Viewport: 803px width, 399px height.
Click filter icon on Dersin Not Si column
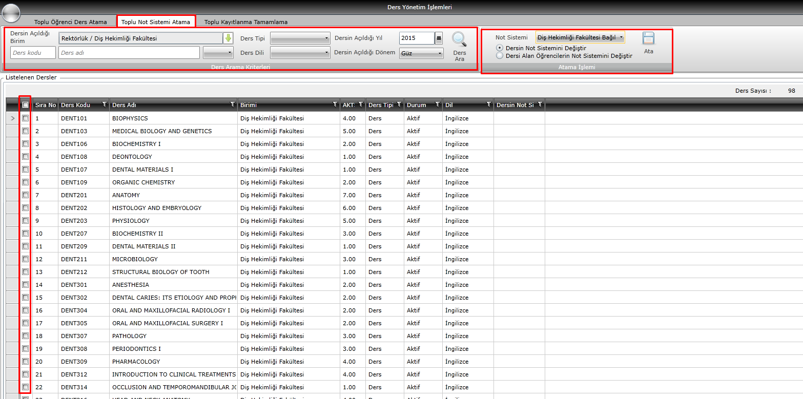click(540, 104)
